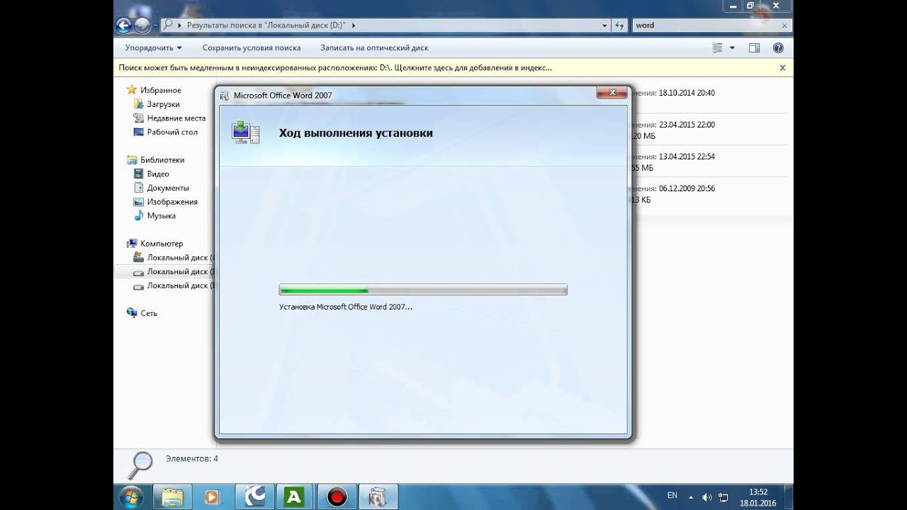This screenshot has width=907, height=510.
Task: Click the red record button taskbar app
Action: pos(337,497)
